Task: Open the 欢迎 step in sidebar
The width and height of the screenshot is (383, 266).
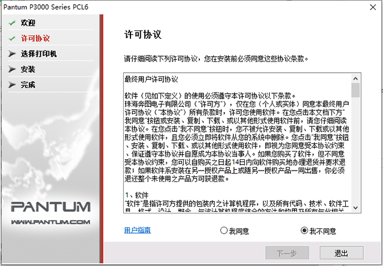Action: point(28,23)
